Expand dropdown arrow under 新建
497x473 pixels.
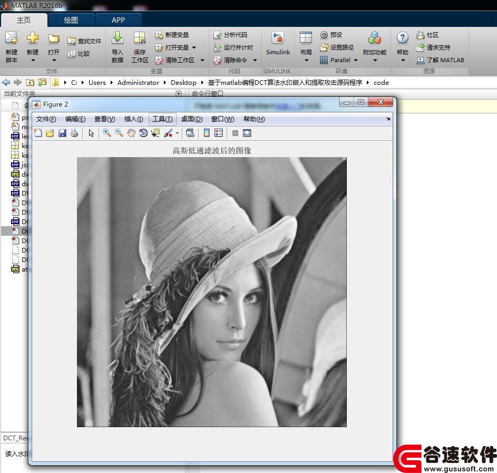(x=33, y=60)
